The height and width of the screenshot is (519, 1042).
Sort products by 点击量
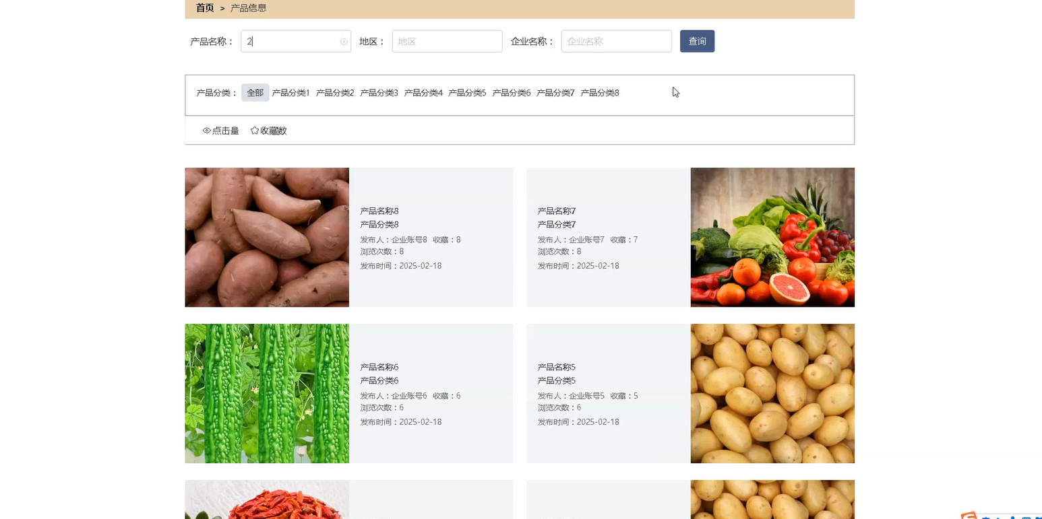tap(224, 130)
